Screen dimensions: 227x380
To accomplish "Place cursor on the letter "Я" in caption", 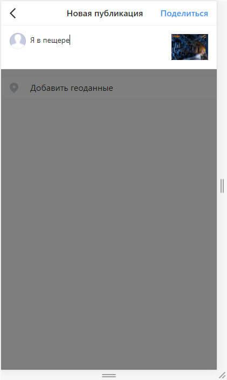I will point(32,40).
